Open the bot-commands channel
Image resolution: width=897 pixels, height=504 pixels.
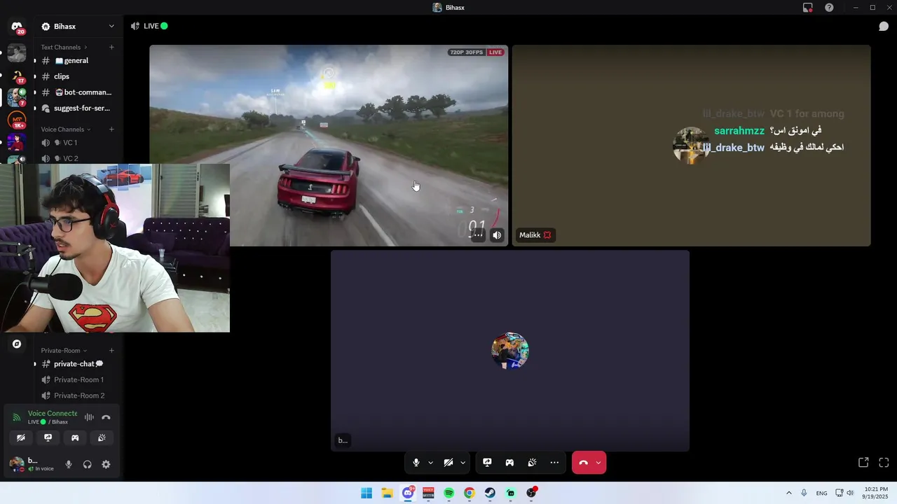point(77,92)
